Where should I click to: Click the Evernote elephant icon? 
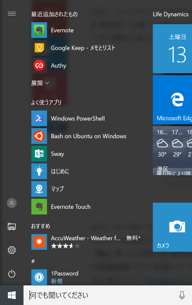(39, 30)
